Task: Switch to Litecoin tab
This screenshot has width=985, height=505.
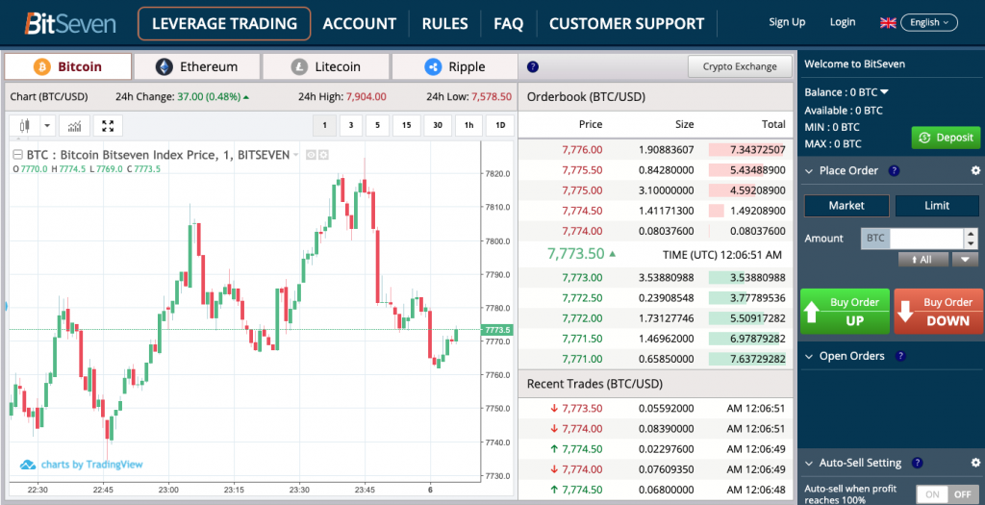Action: click(325, 66)
